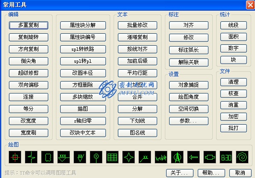Select the 平均行距 button
This screenshot has height=178, width=255.
coord(138,73)
